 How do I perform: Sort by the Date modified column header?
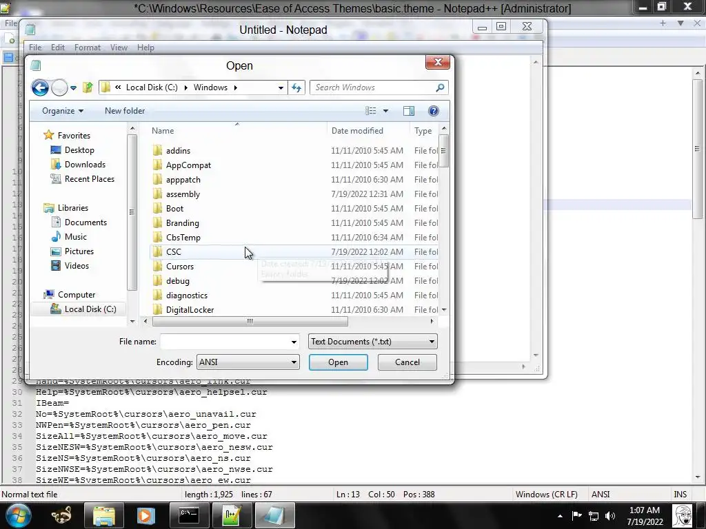click(x=357, y=131)
